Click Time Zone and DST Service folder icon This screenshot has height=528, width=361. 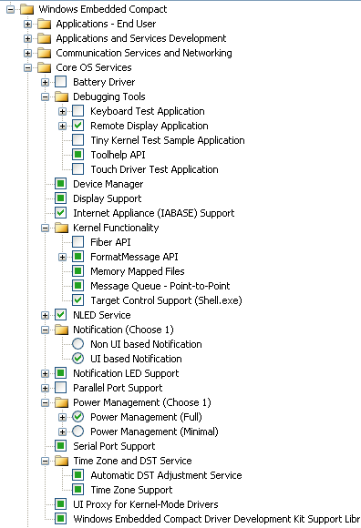61,461
